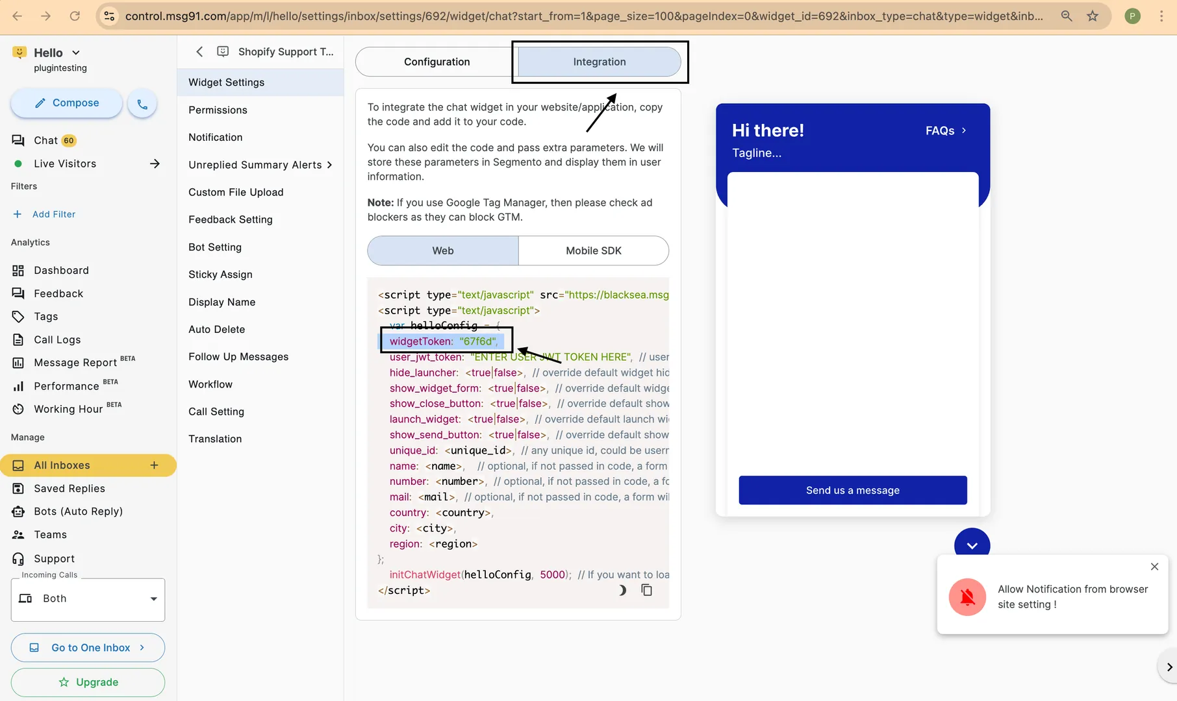This screenshot has height=701, width=1177.
Task: Open Chat from the left sidebar icon
Action: 18,140
